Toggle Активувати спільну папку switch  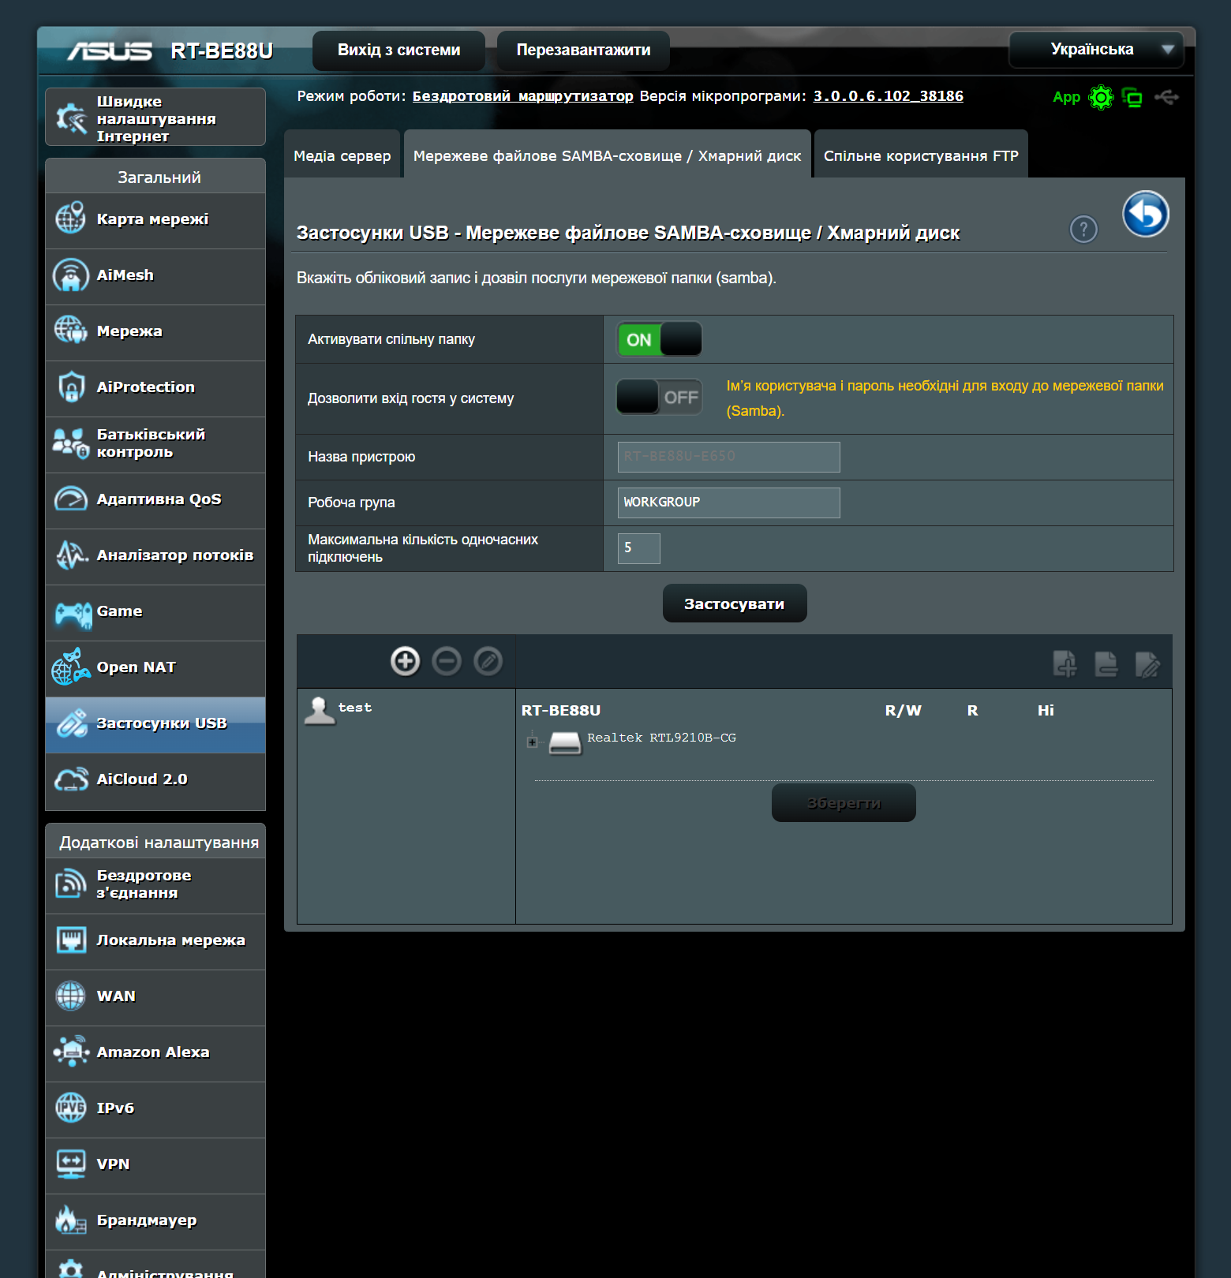tap(659, 339)
